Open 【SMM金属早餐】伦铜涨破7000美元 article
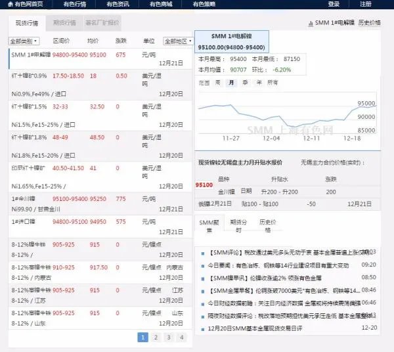 tap(284, 291)
